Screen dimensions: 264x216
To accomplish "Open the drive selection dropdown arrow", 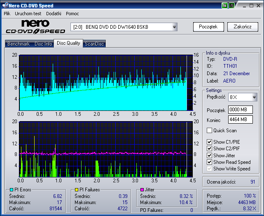I will [x=174, y=27].
